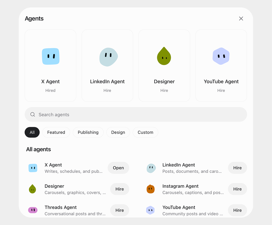Click the YouTube Agent title in featured card
272x225 pixels.
coord(221,82)
